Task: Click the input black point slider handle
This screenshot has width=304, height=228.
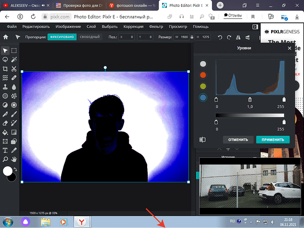Action: [x=216, y=100]
